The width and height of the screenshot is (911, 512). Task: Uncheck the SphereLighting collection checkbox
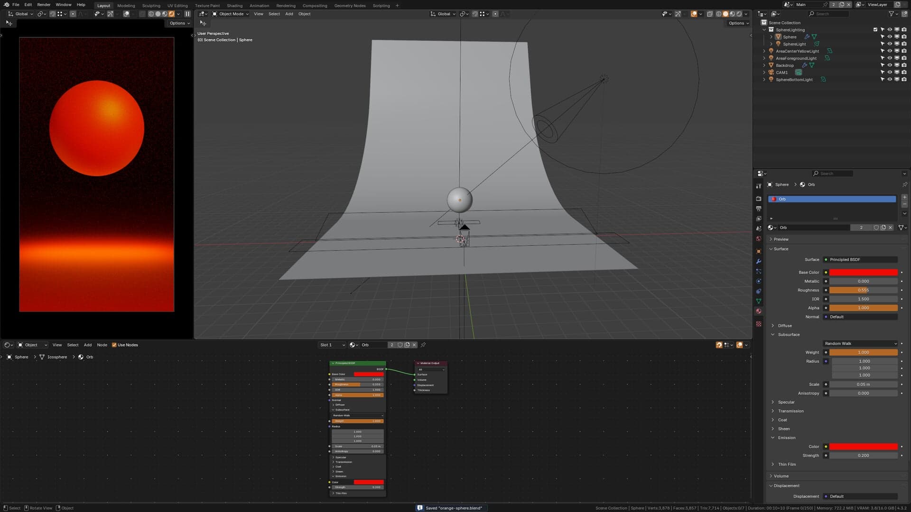click(875, 29)
